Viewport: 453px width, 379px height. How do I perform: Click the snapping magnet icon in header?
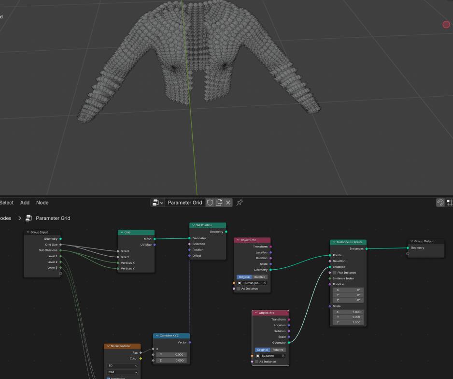(x=440, y=203)
